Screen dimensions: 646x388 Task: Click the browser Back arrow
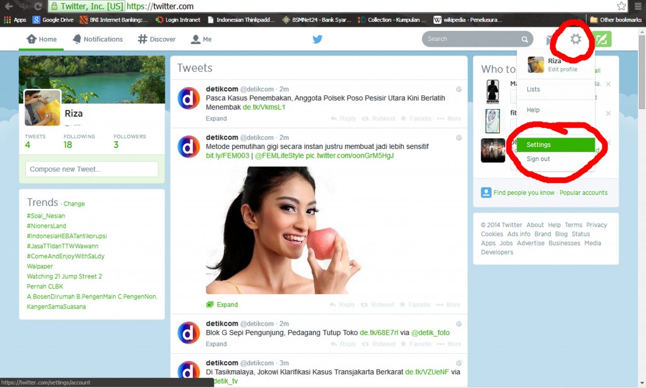tap(9, 6)
